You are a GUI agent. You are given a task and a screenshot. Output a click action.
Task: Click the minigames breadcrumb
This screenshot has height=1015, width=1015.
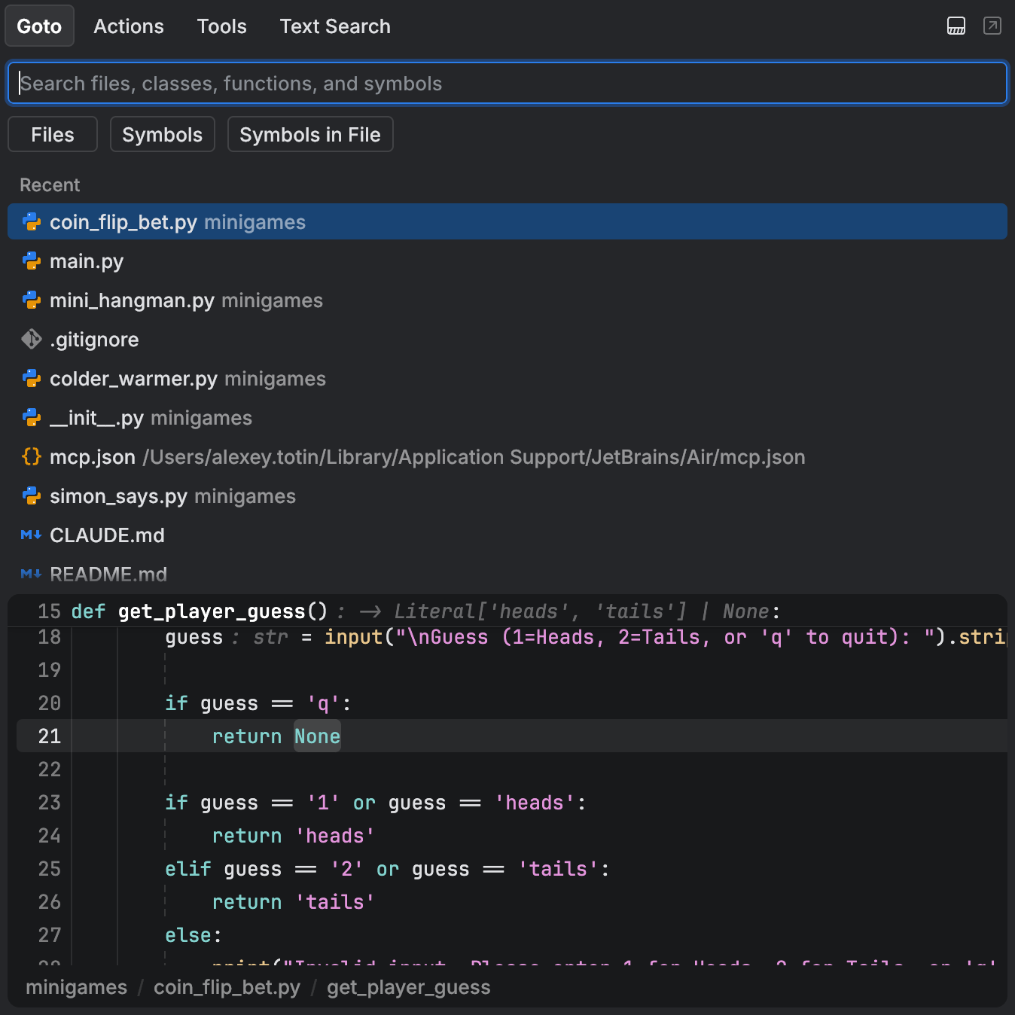(x=76, y=987)
